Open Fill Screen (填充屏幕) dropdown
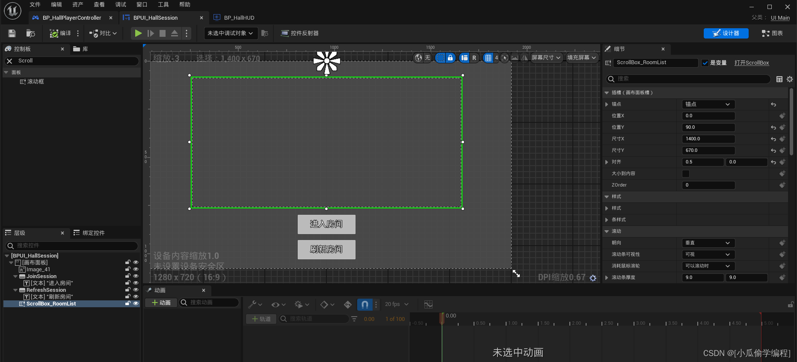The width and height of the screenshot is (797, 362). tap(581, 58)
